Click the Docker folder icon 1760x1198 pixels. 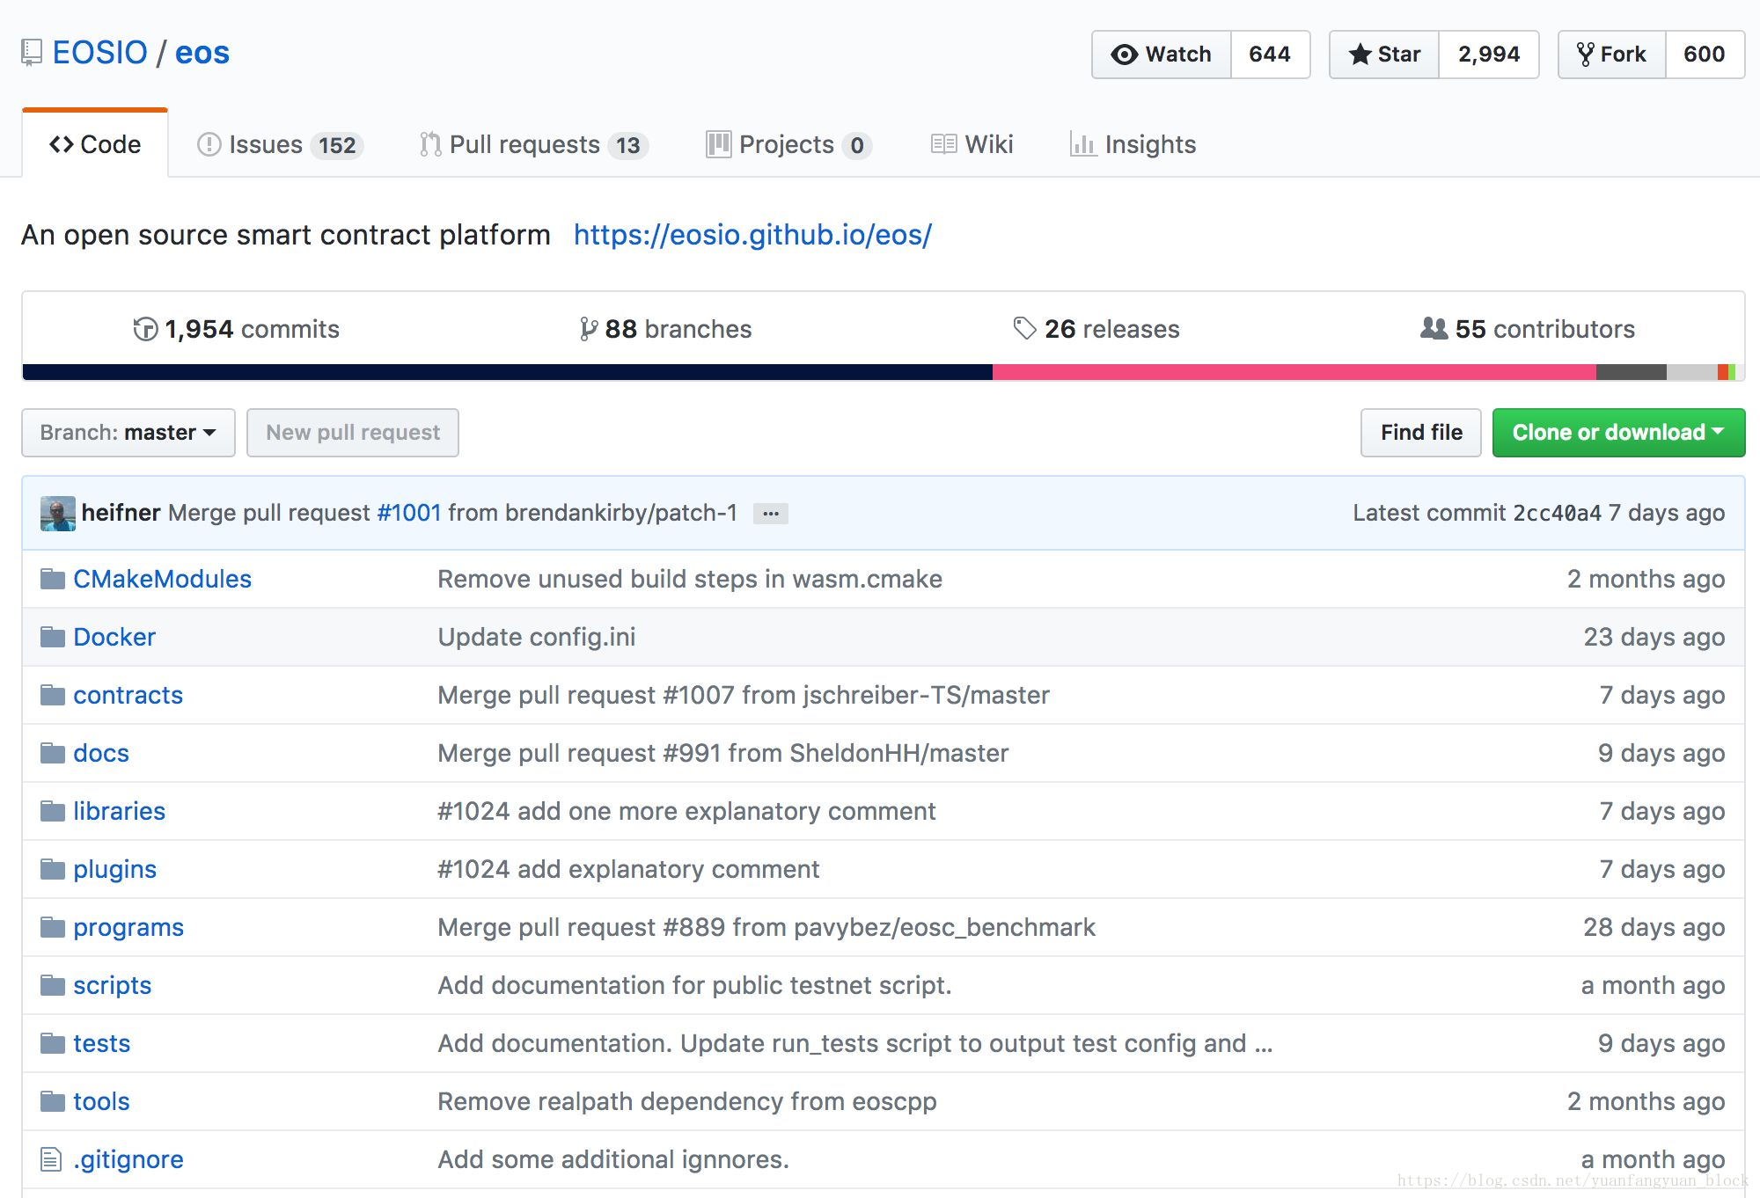pos(53,637)
